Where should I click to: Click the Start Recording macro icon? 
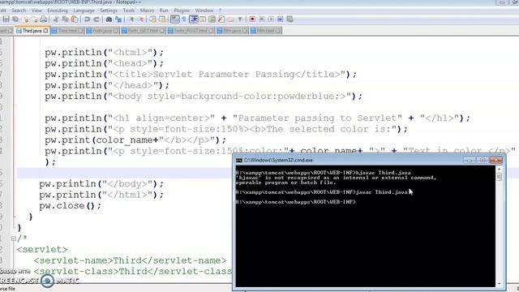click(252, 19)
